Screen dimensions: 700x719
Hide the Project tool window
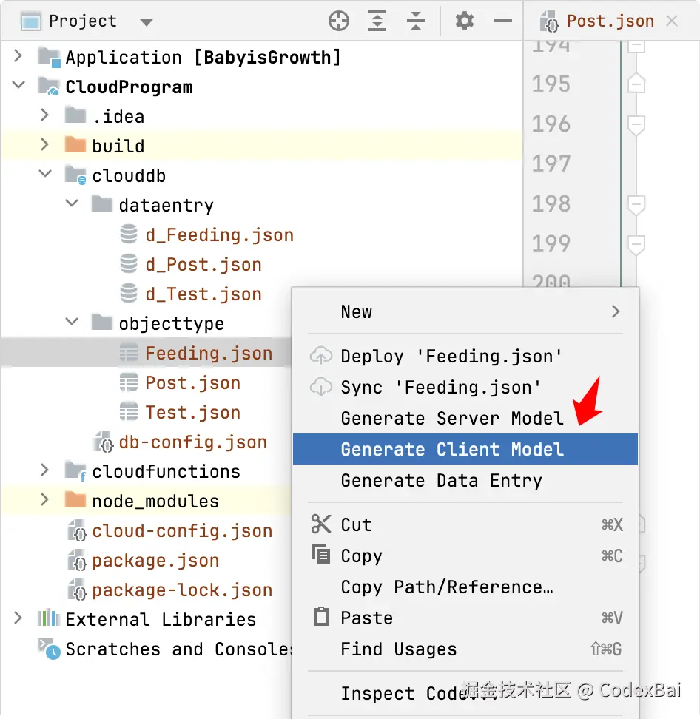503,21
